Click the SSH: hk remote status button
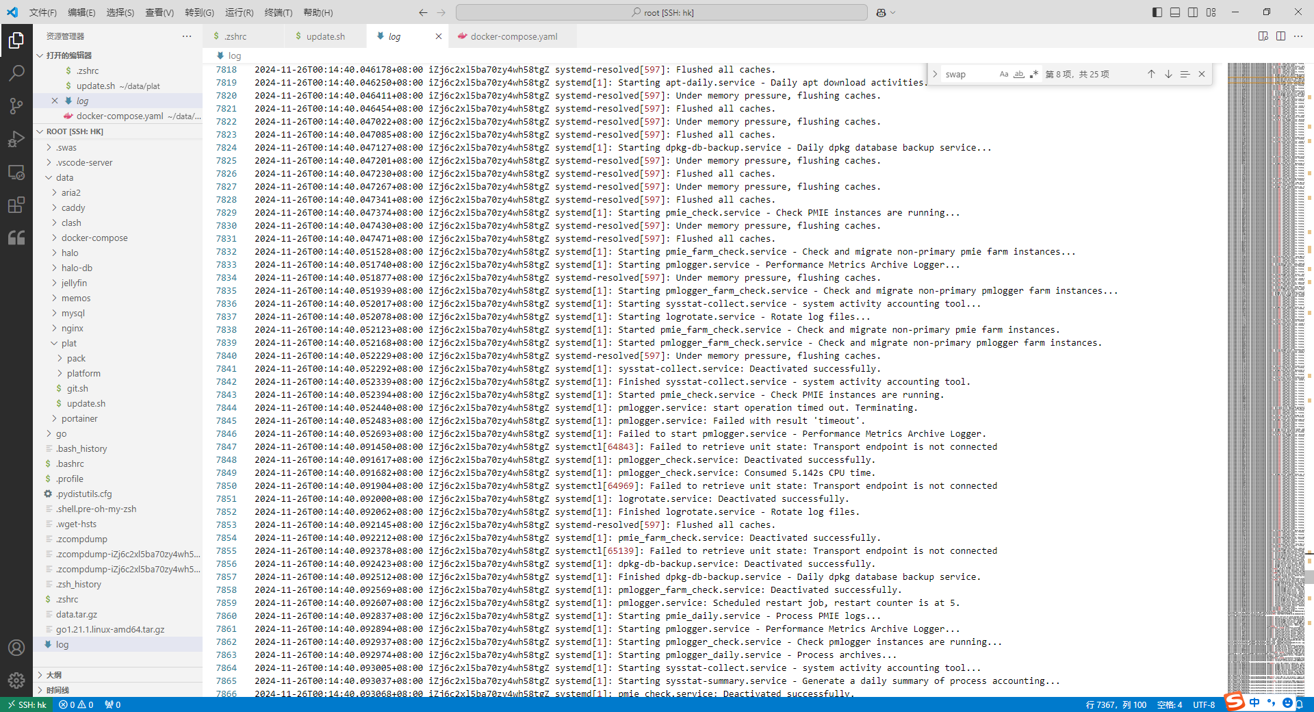The image size is (1314, 712). click(27, 704)
